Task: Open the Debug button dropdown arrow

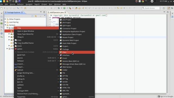Action: tap(61, 8)
